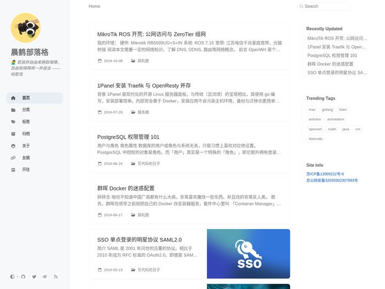The height and width of the screenshot is (289, 385).
Task: Click the tags icon beside 标签
Action: [13, 122]
